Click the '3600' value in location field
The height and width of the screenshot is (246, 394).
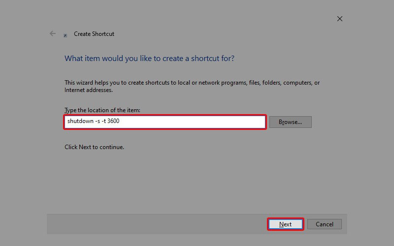coord(113,122)
